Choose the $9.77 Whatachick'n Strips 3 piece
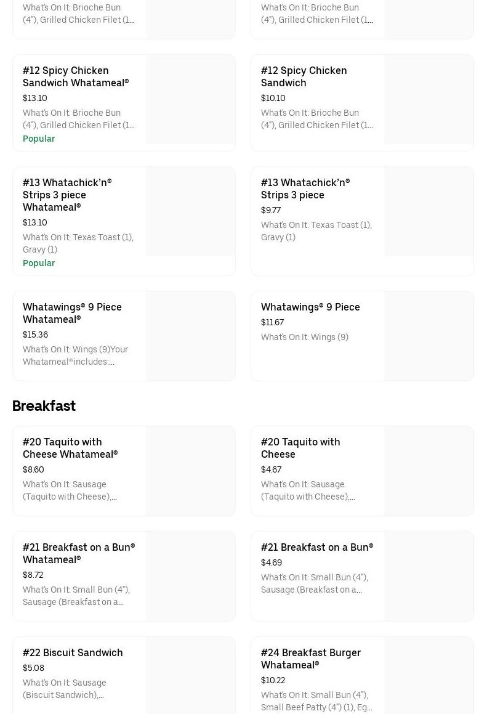 click(305, 189)
